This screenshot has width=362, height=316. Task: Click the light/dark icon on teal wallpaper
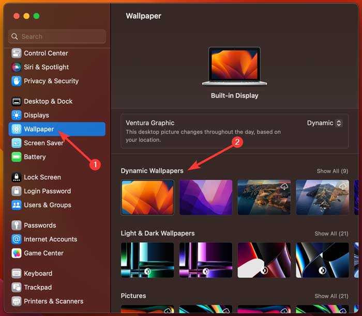(x=147, y=271)
